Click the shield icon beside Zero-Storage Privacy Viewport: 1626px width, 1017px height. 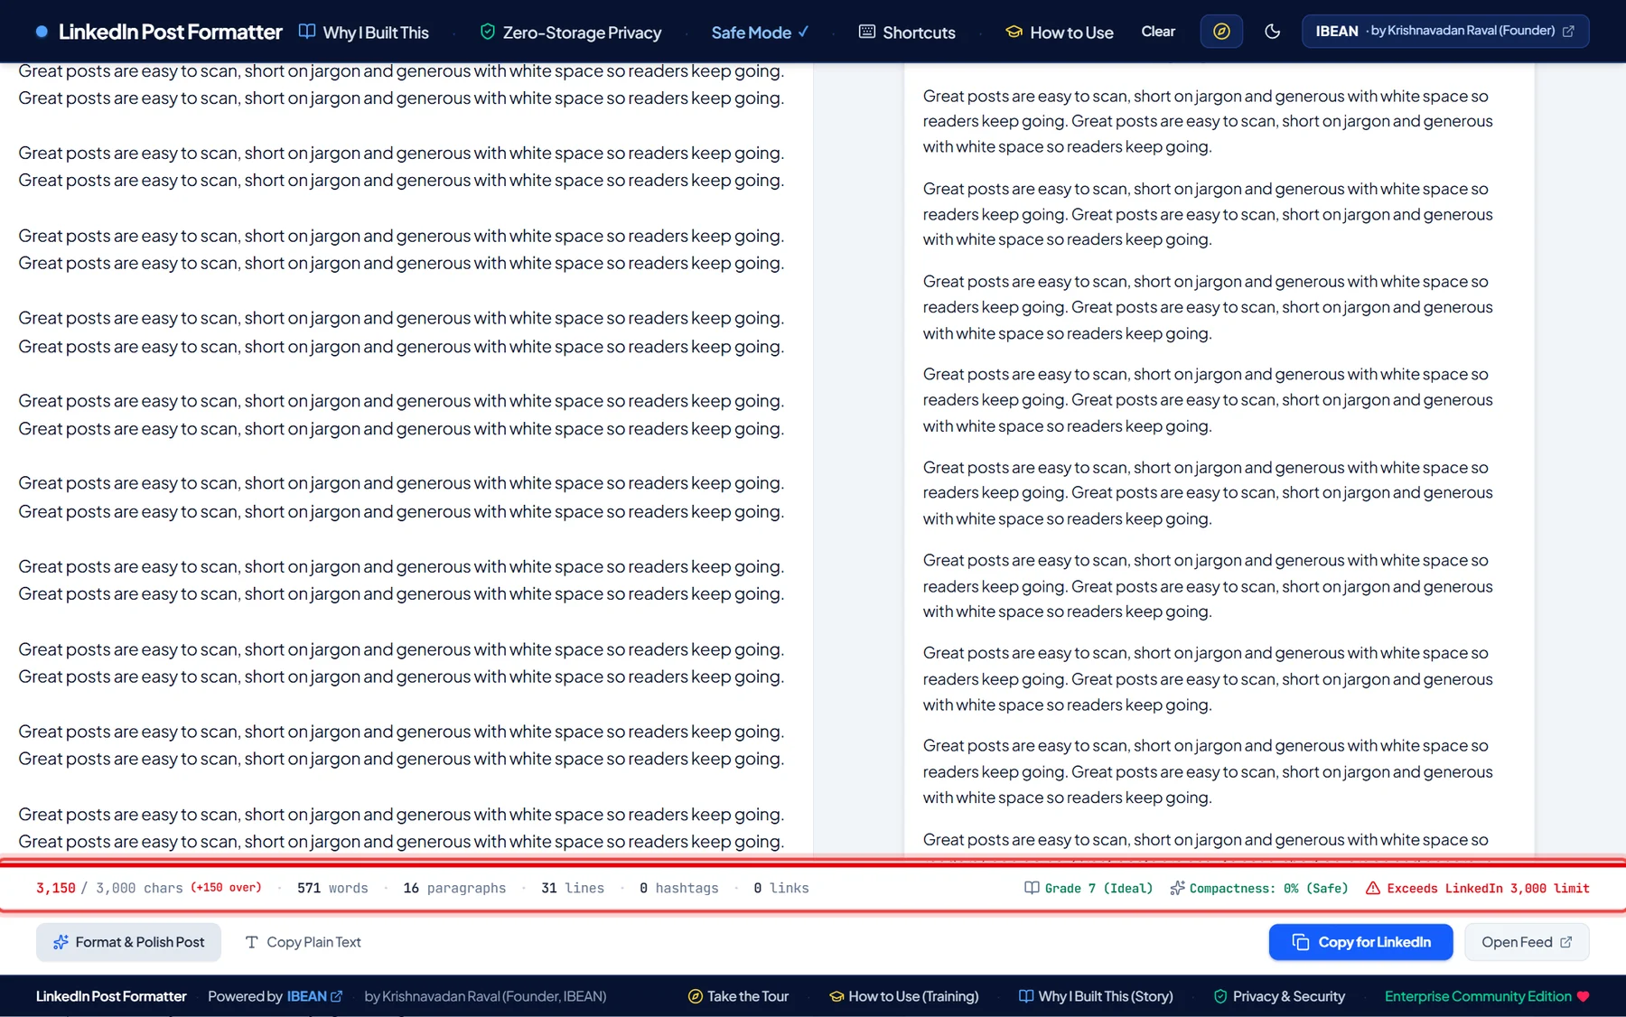488,32
